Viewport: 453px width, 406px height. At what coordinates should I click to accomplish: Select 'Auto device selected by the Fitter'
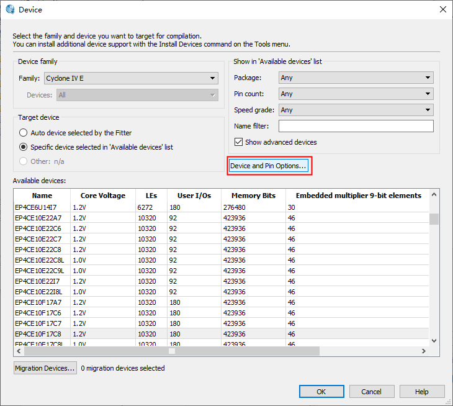point(24,133)
